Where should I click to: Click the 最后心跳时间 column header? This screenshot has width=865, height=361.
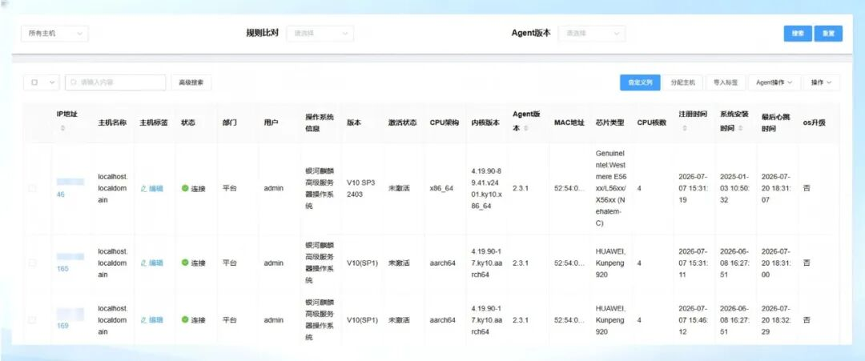coord(775,123)
